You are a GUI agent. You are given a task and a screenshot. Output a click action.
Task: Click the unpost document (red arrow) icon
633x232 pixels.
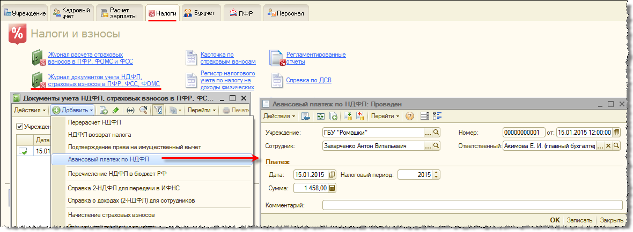tap(360, 116)
